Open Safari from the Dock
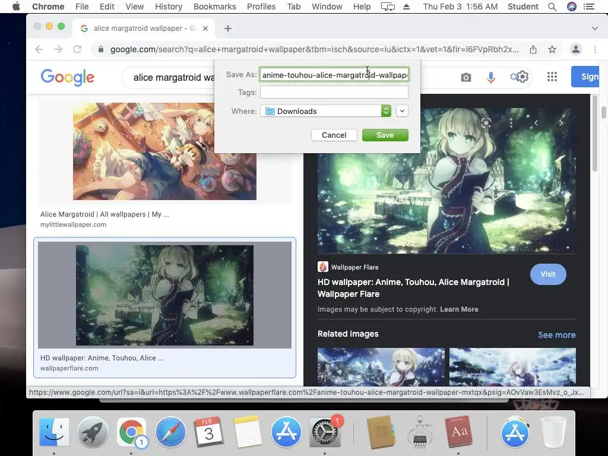 (170, 432)
